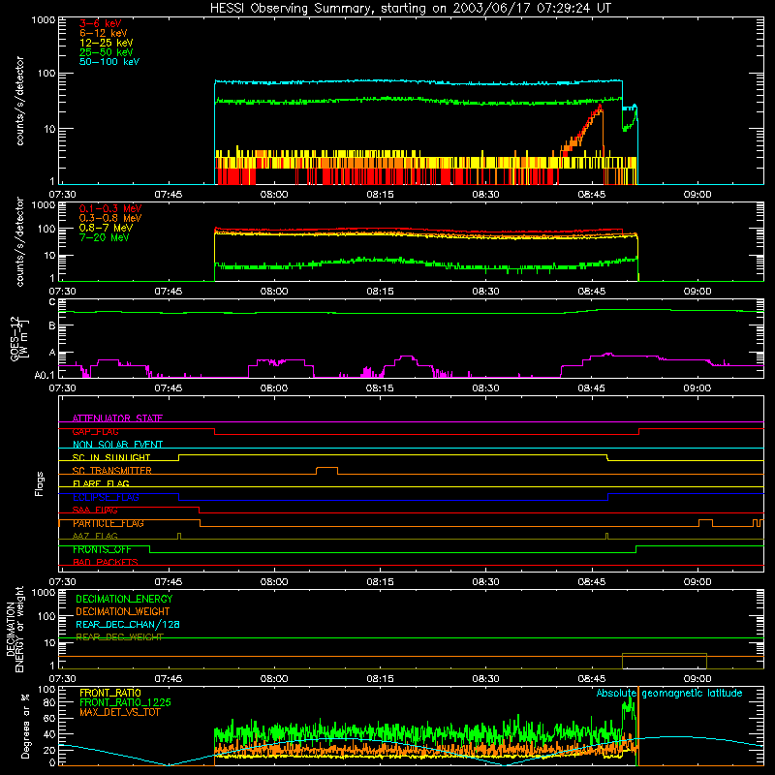Select the DECIMATION_ENERGY legend label
The height and width of the screenshot is (775, 775).
pyautogui.click(x=124, y=599)
